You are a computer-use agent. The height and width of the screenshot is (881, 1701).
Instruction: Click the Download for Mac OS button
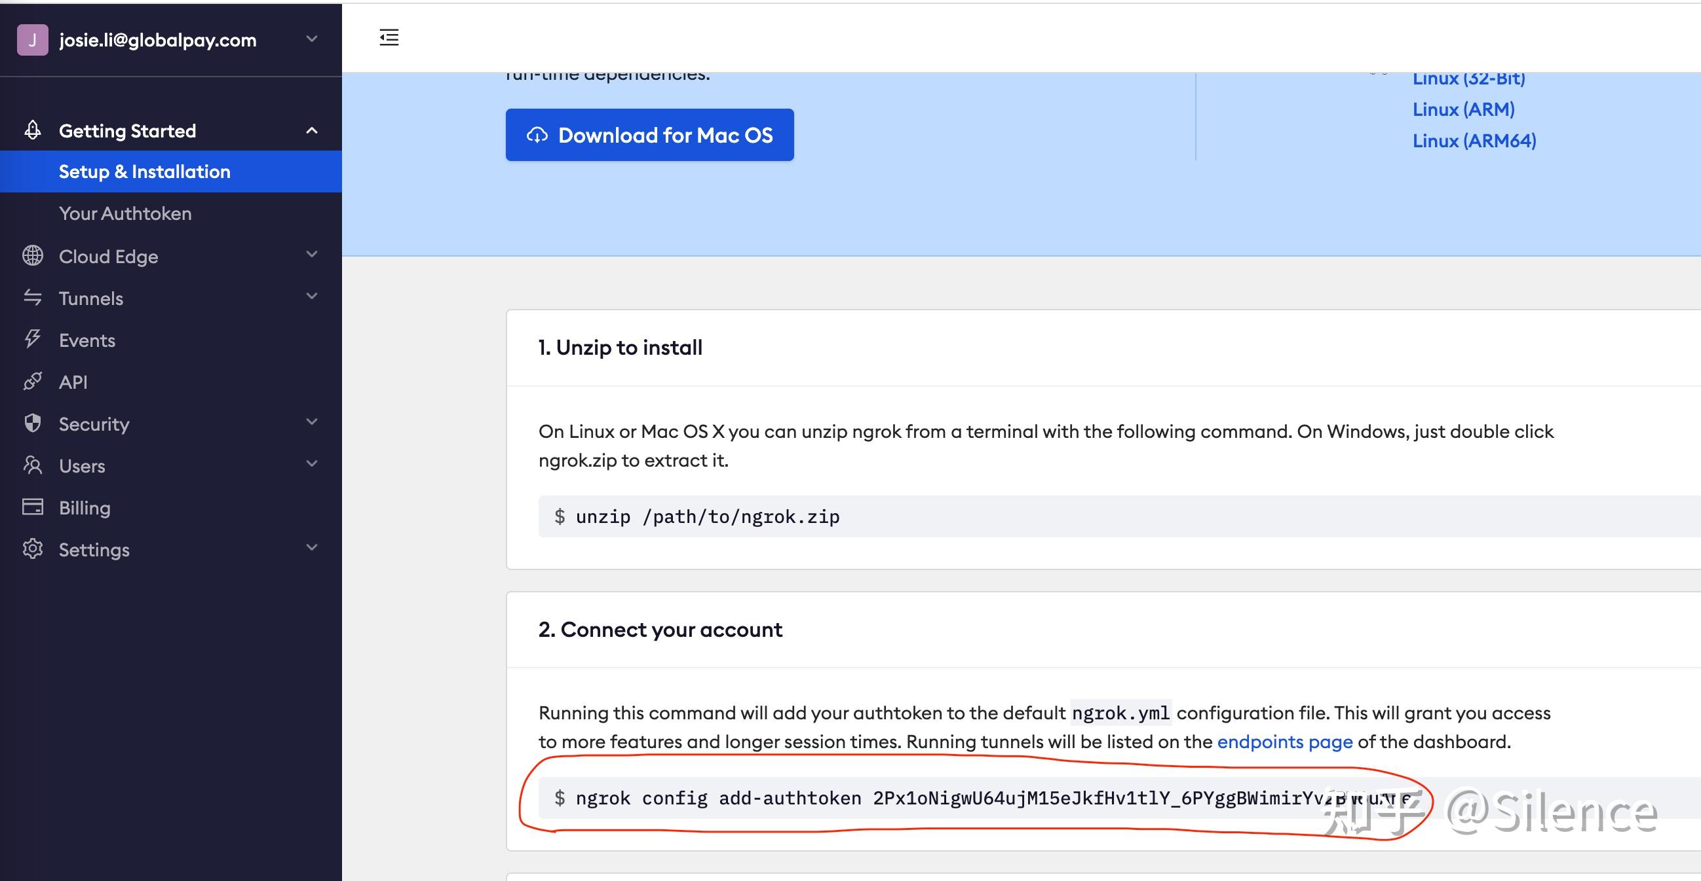649,135
